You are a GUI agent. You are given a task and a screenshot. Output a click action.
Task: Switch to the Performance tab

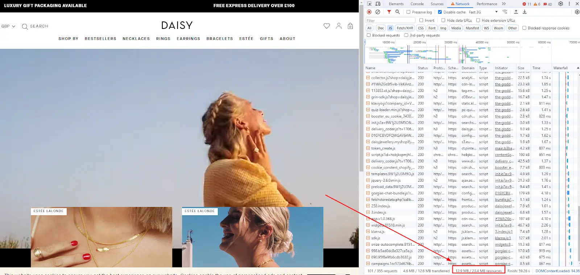tap(487, 4)
